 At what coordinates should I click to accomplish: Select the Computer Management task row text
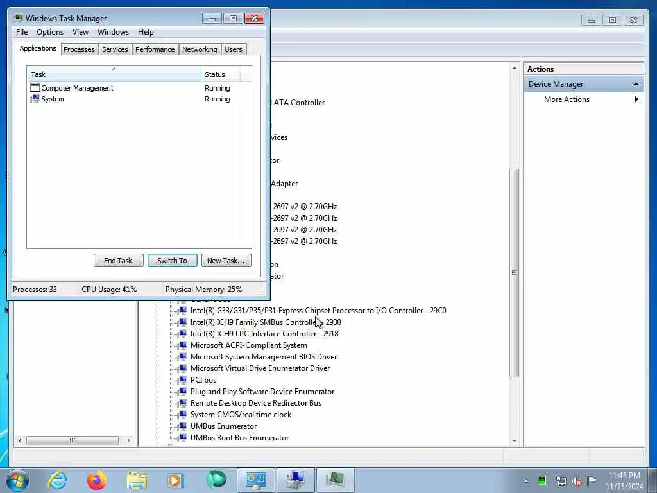coord(77,88)
